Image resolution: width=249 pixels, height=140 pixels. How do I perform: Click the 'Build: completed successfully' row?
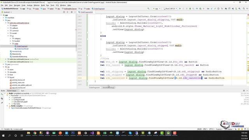point(33,93)
